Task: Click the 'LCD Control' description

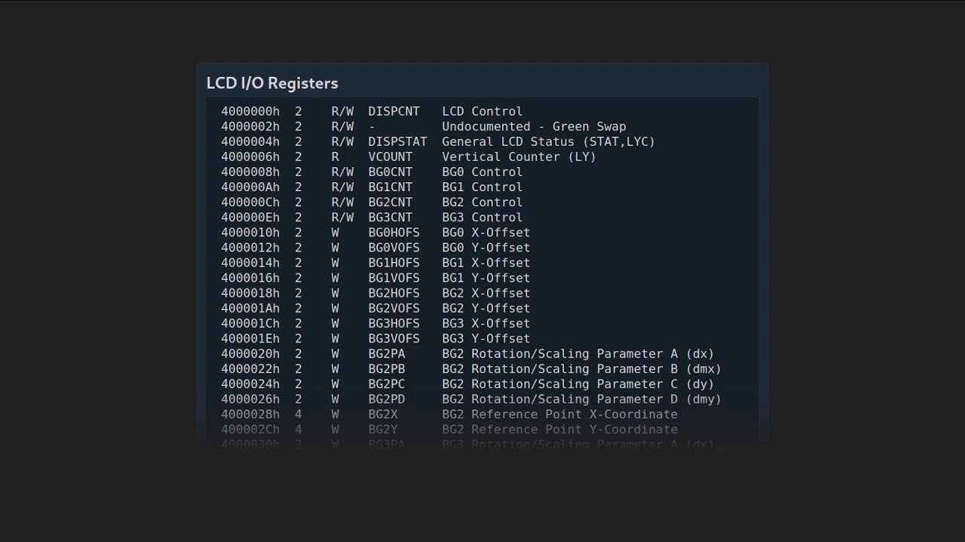Action: (x=482, y=111)
